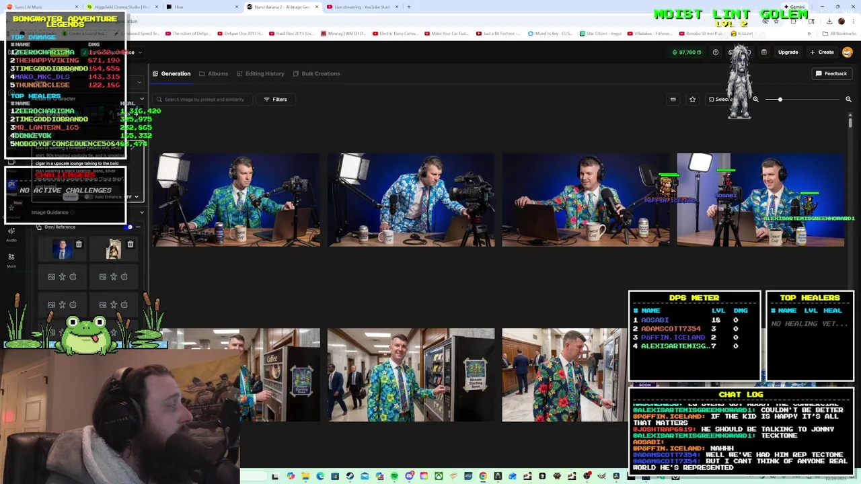The image size is (861, 484).
Task: Open the Higgsfield Cinema Studio browser tab
Action: point(121,7)
